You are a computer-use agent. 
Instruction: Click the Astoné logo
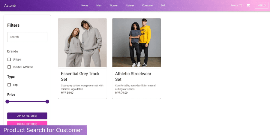(10, 5)
